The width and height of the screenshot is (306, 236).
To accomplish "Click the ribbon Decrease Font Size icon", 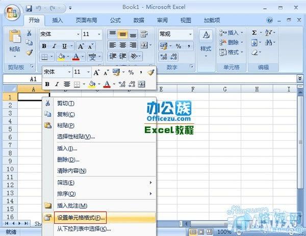I will click(91, 46).
